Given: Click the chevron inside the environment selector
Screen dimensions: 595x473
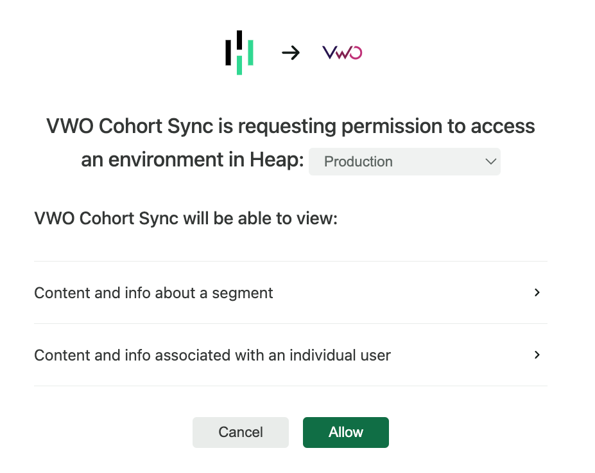Looking at the screenshot, I should 490,161.
